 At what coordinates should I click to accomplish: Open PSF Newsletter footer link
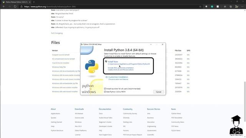coord(177,118)
